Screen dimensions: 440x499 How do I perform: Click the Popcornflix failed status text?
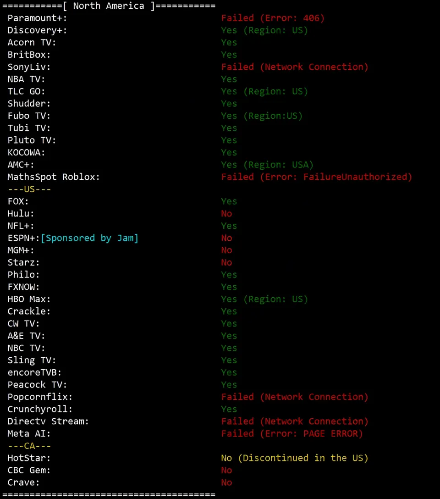[294, 397]
